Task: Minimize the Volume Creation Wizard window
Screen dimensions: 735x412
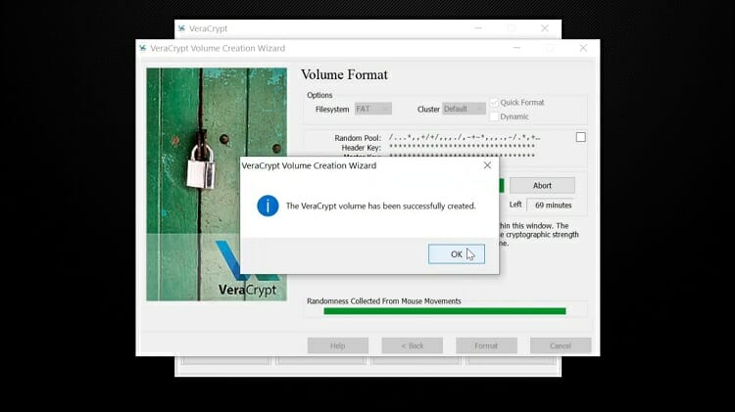Action: click(514, 48)
